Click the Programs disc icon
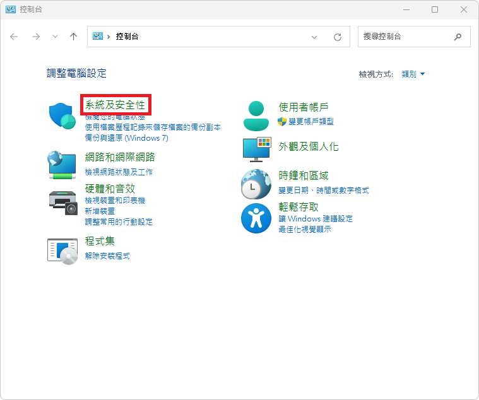 tap(62, 250)
